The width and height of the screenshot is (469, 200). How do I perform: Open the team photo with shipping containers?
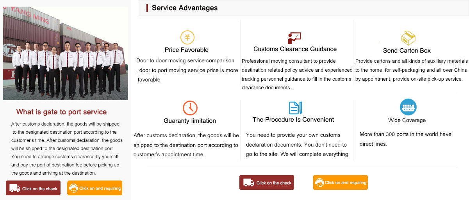coord(66,53)
